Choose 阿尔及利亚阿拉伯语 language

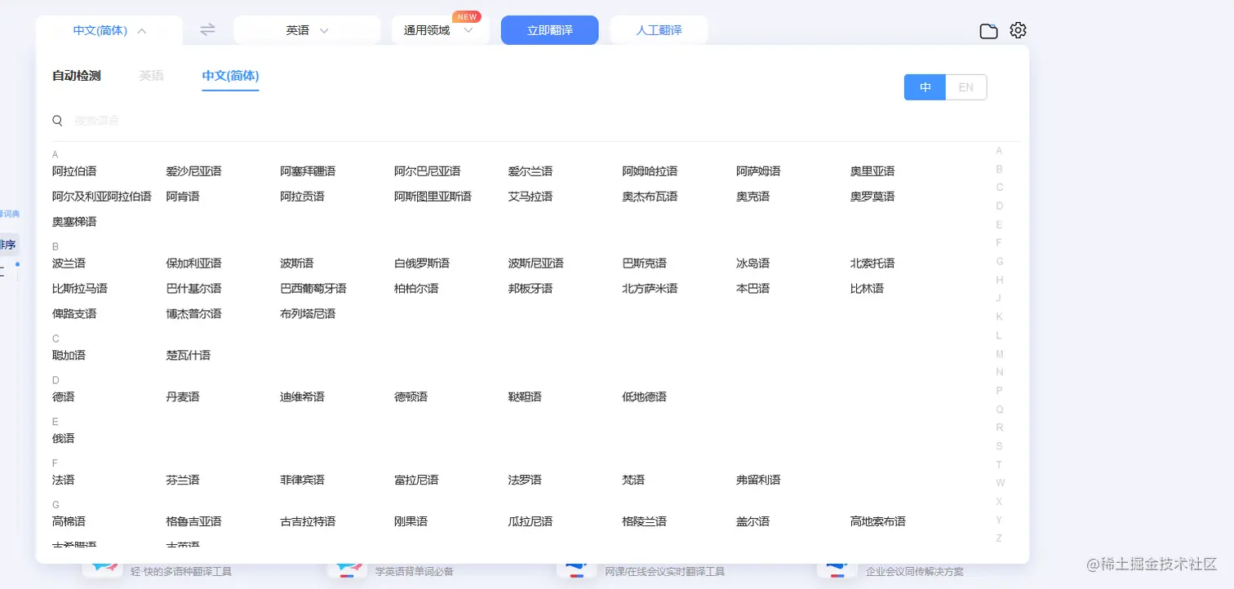102,197
